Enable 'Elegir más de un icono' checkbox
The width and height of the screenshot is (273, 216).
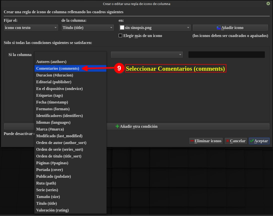120,36
